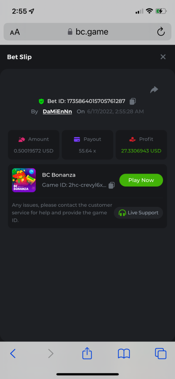Reload the bc.game page
Viewport: 175px width, 379px height.
(161, 32)
